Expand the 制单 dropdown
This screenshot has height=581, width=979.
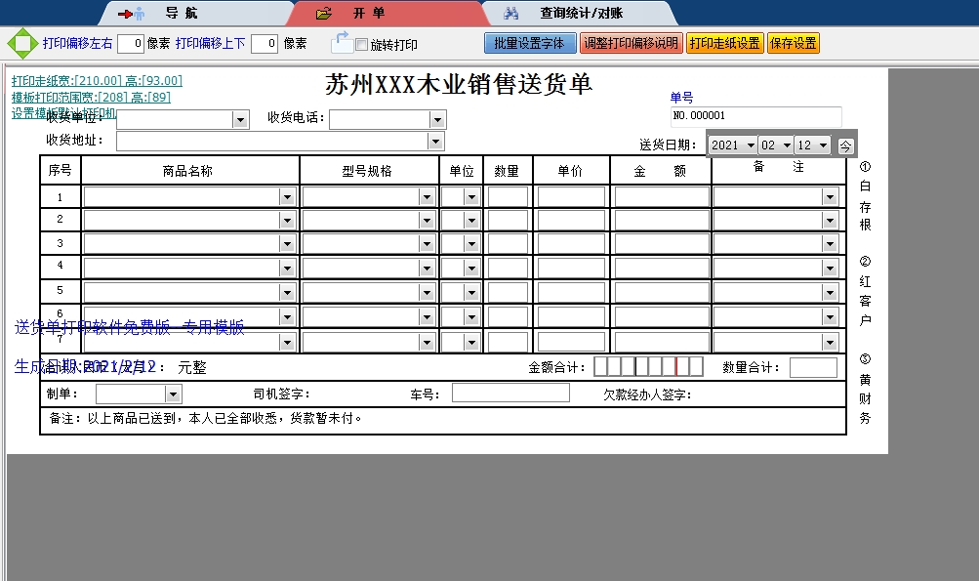[x=173, y=394]
